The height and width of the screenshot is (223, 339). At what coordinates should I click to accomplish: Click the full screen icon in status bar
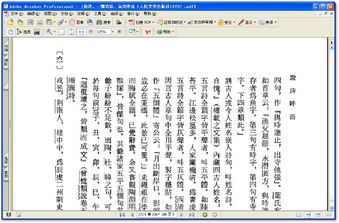8,215
